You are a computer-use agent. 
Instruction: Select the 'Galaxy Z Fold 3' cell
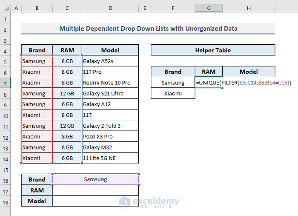pyautogui.click(x=110, y=126)
